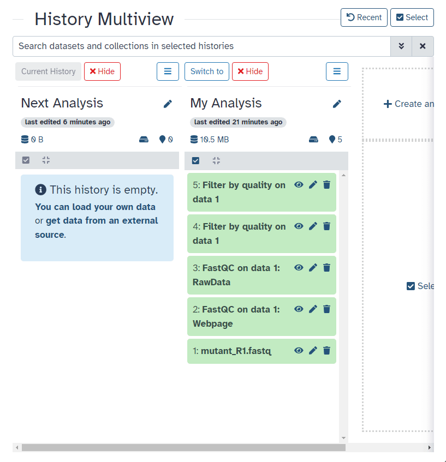
Task: Click pencil icon beside My Analysis title
Action: [337, 104]
